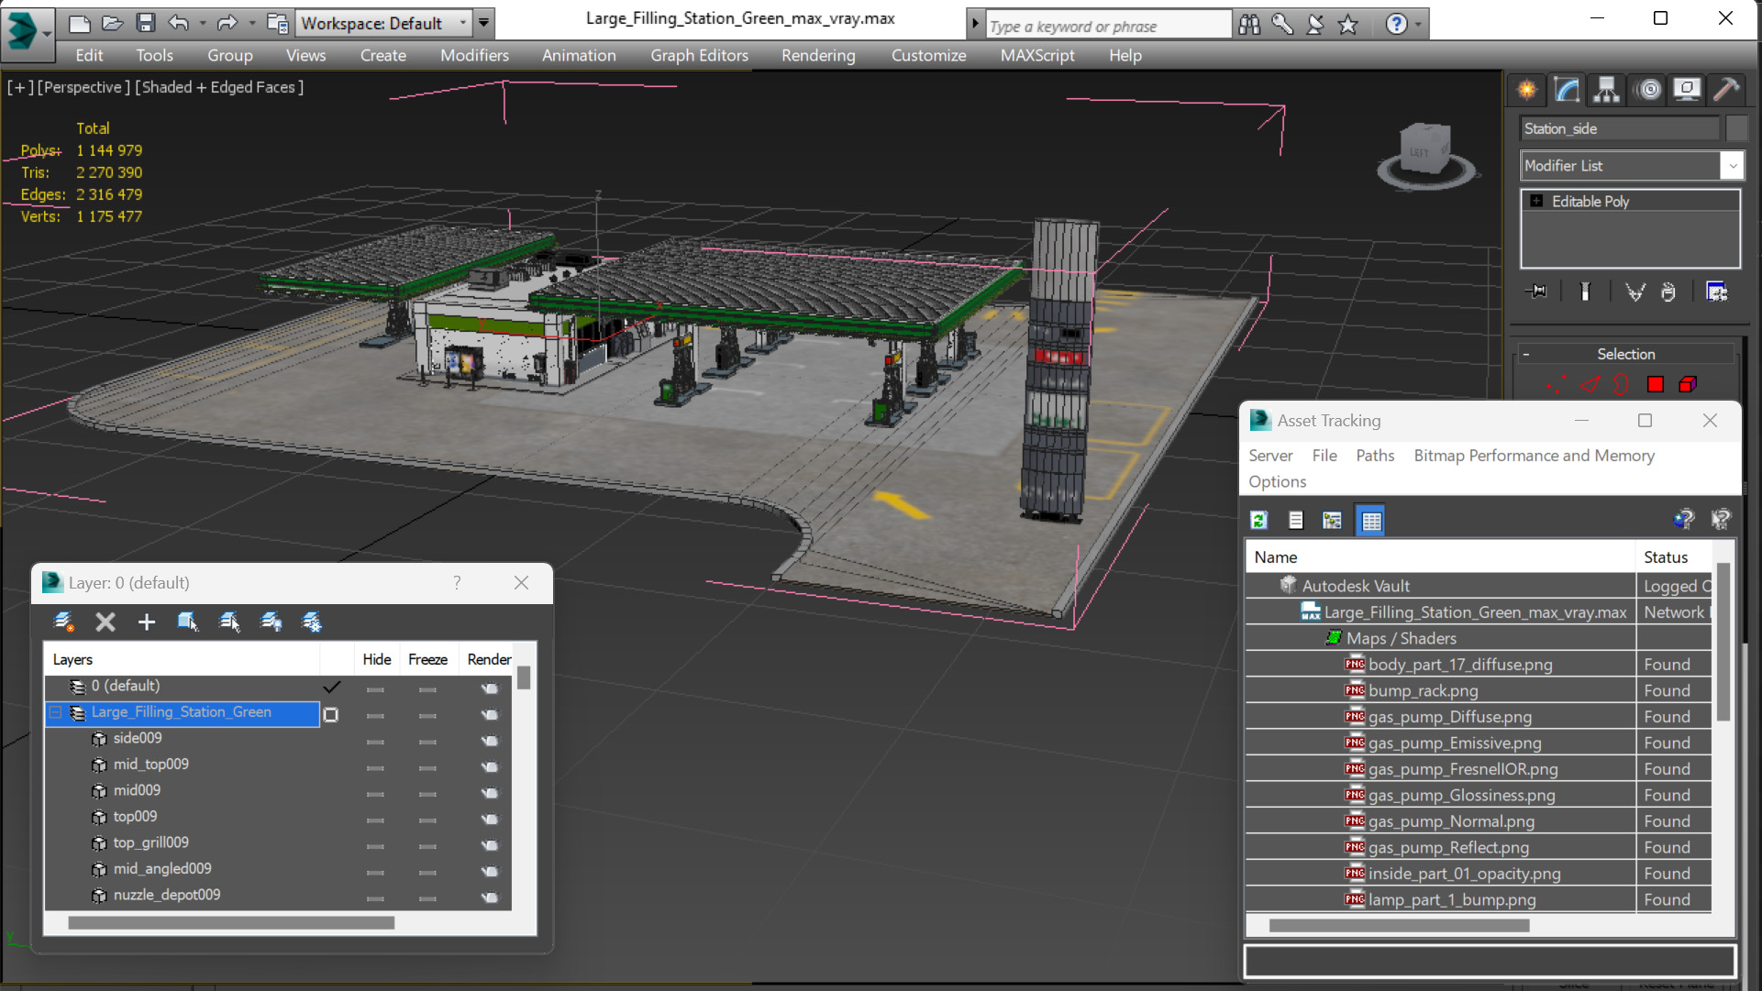Image resolution: width=1762 pixels, height=991 pixels.
Task: Open the Motion command panel tab
Action: coord(1648,90)
